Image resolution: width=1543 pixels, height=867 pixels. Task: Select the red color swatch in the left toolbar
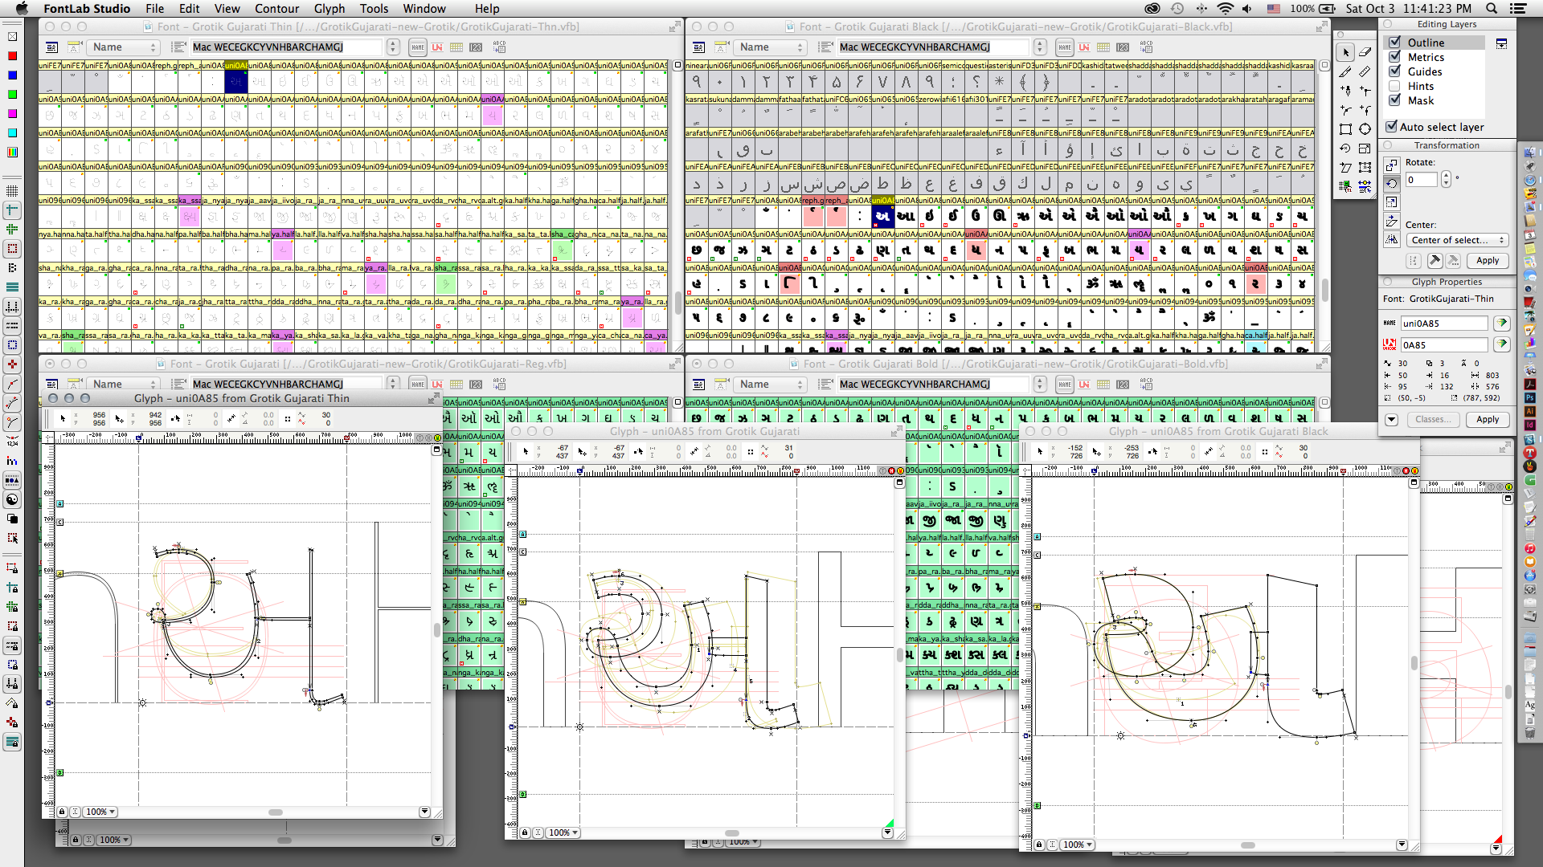11,56
